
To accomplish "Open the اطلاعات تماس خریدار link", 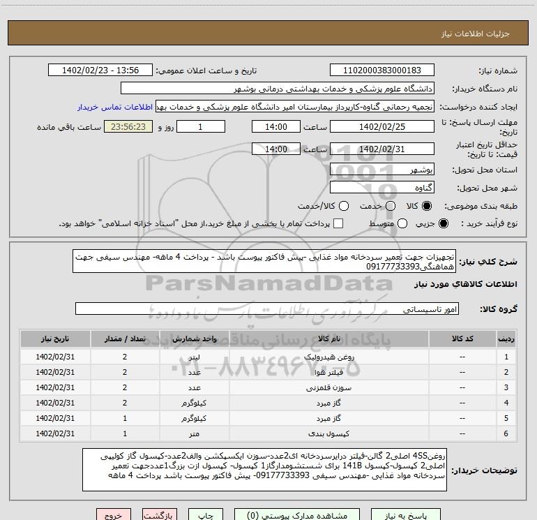I will click(114, 107).
